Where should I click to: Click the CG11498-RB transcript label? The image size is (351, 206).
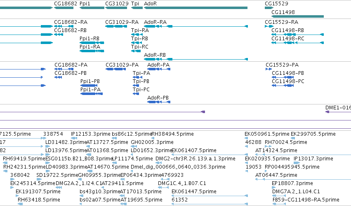coord(287,30)
